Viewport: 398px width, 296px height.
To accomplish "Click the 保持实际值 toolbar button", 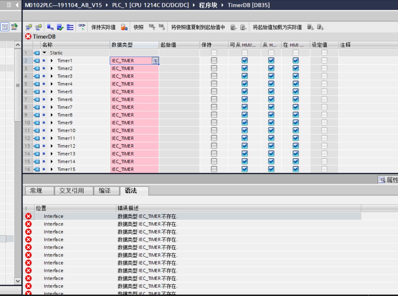I will pos(103,27).
